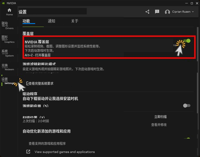Click the share icon in the header
The image size is (200, 157).
pos(148,12)
